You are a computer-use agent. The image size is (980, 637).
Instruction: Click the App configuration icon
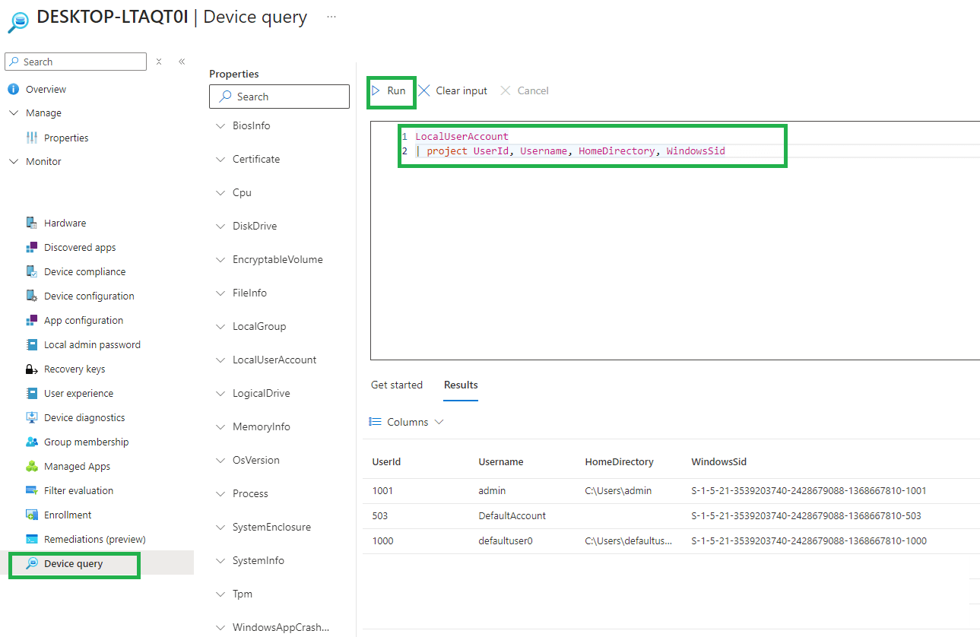tap(31, 320)
